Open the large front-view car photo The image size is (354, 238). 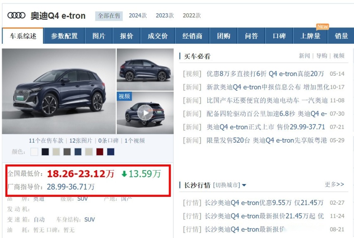click(x=59, y=91)
